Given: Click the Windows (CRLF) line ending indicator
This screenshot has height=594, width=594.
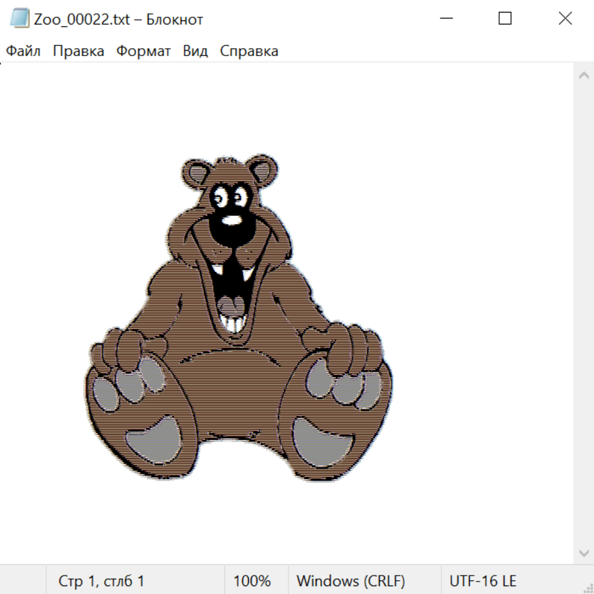Looking at the screenshot, I should (x=350, y=581).
